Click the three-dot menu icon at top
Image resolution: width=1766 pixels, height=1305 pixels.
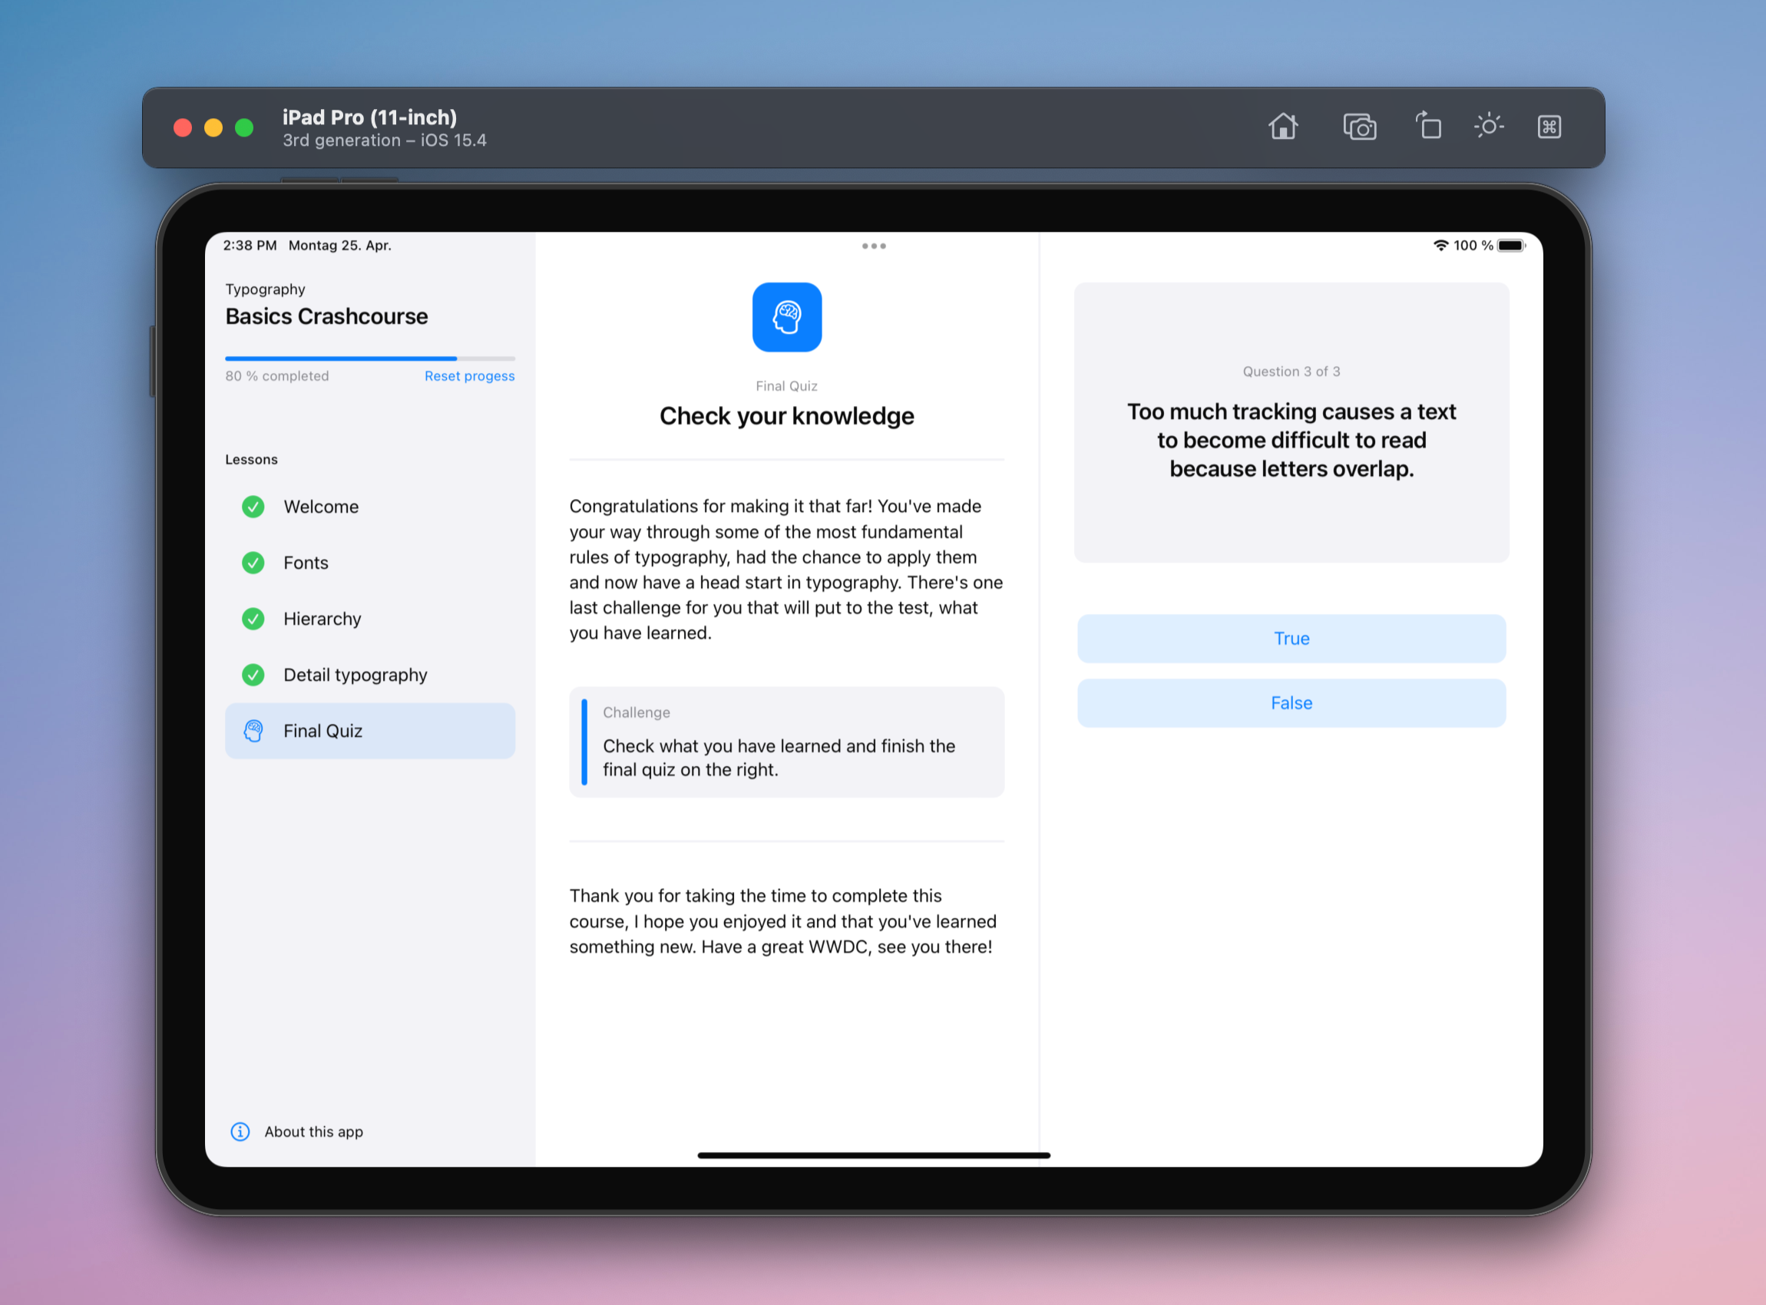click(x=874, y=246)
